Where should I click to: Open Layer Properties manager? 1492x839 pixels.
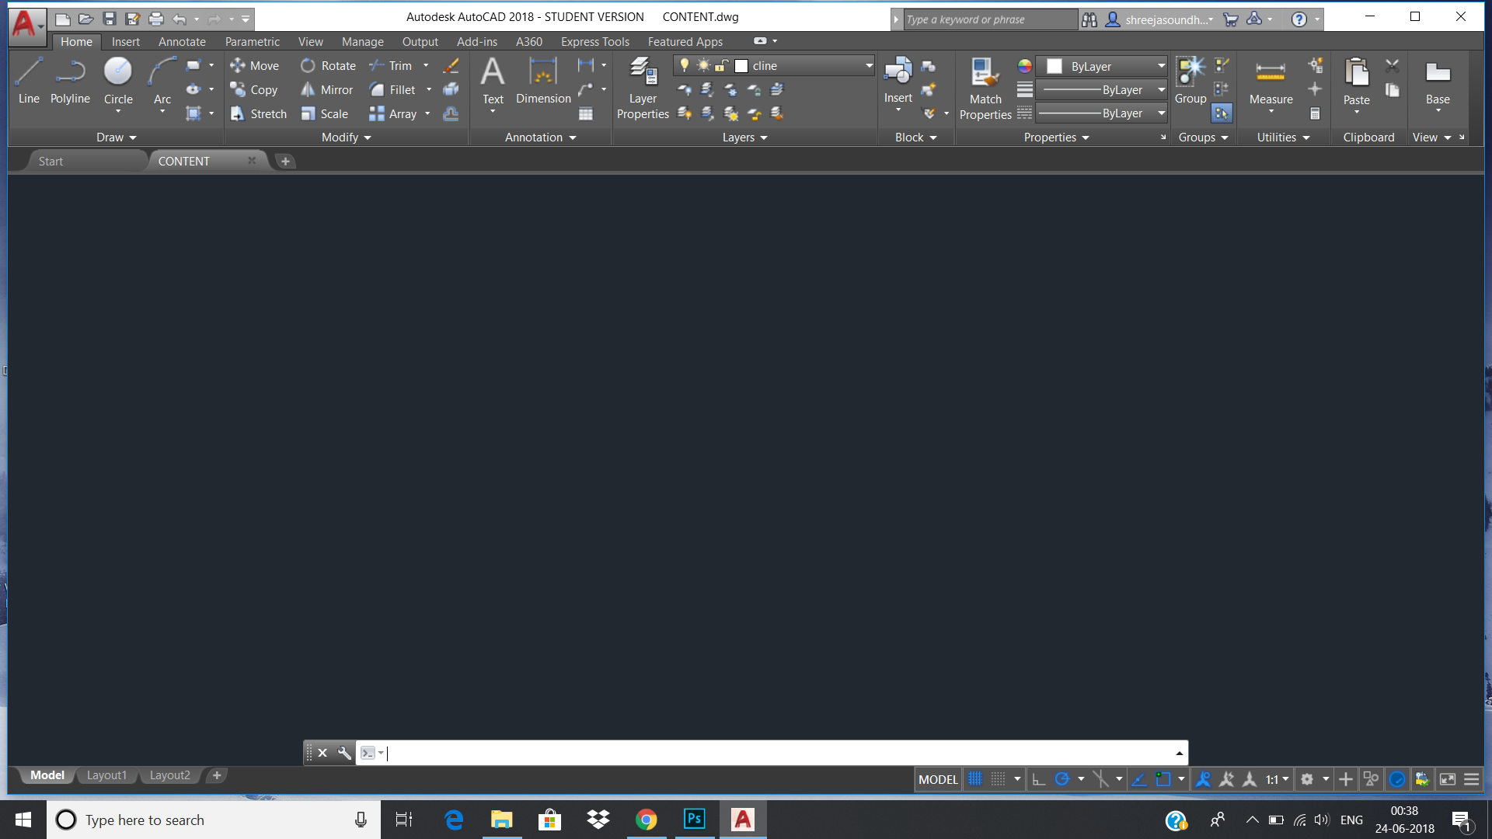[x=643, y=85]
